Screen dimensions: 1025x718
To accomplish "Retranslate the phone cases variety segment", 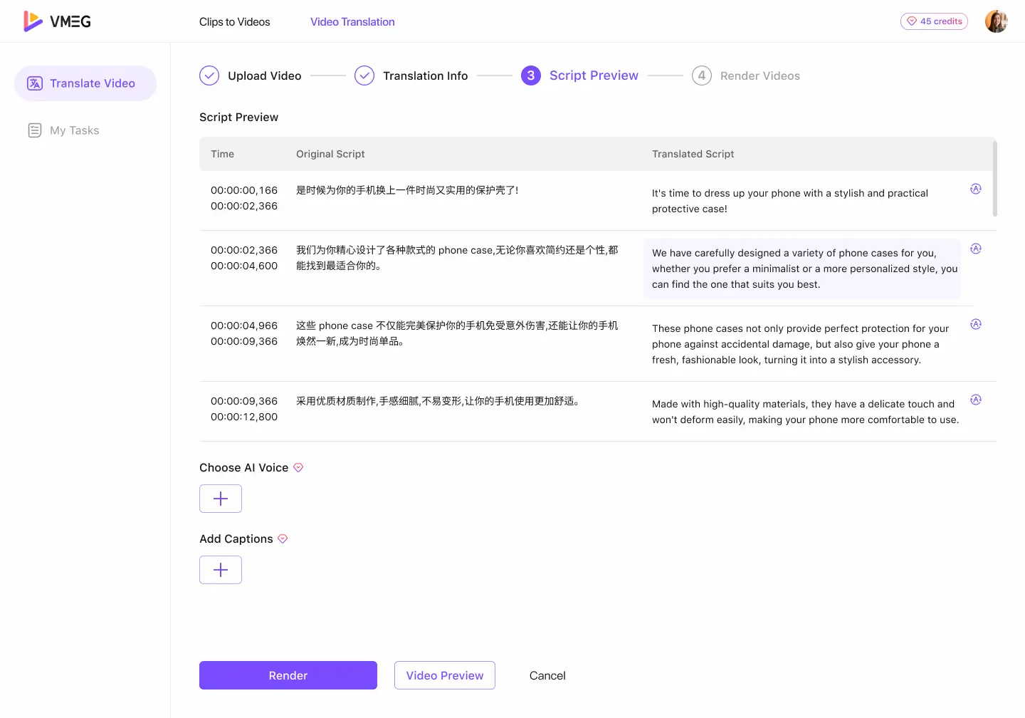I will click(976, 249).
